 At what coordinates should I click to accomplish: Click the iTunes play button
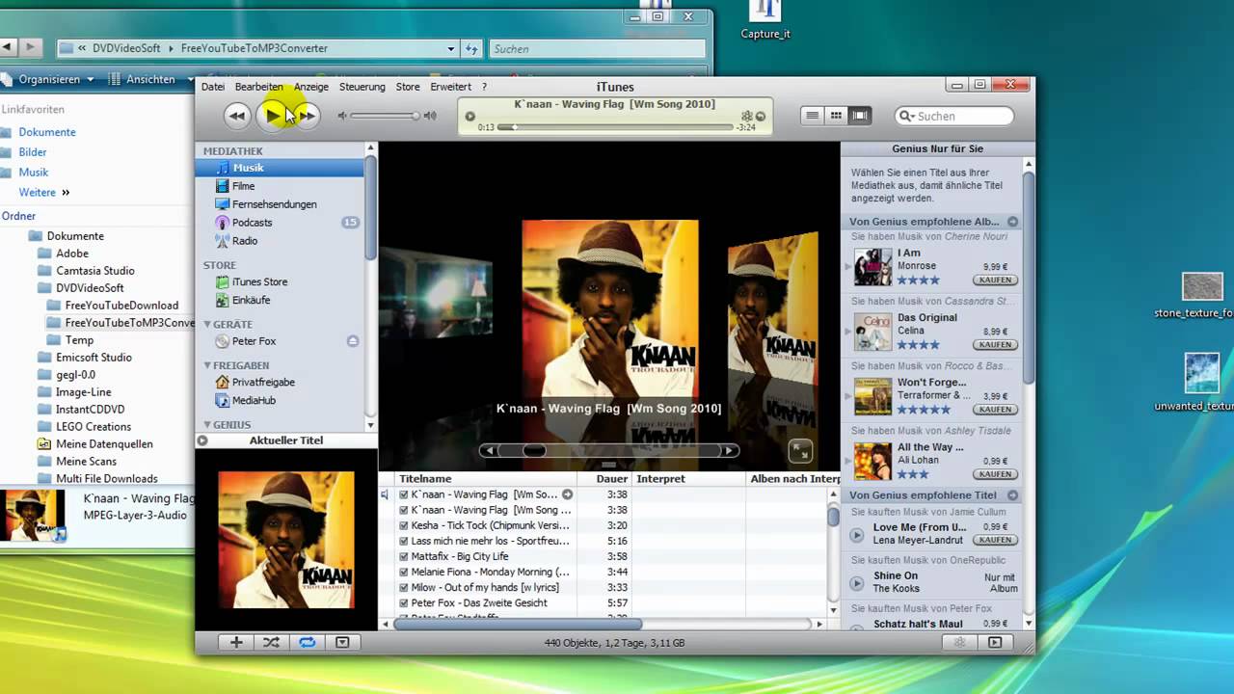tap(273, 116)
